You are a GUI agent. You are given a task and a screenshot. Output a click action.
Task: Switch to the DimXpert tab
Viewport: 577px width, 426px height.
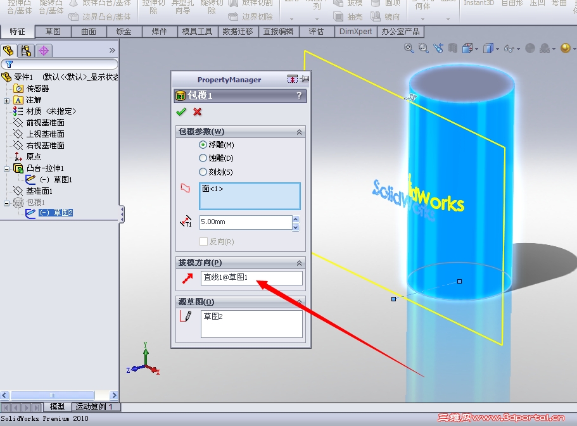click(x=355, y=32)
